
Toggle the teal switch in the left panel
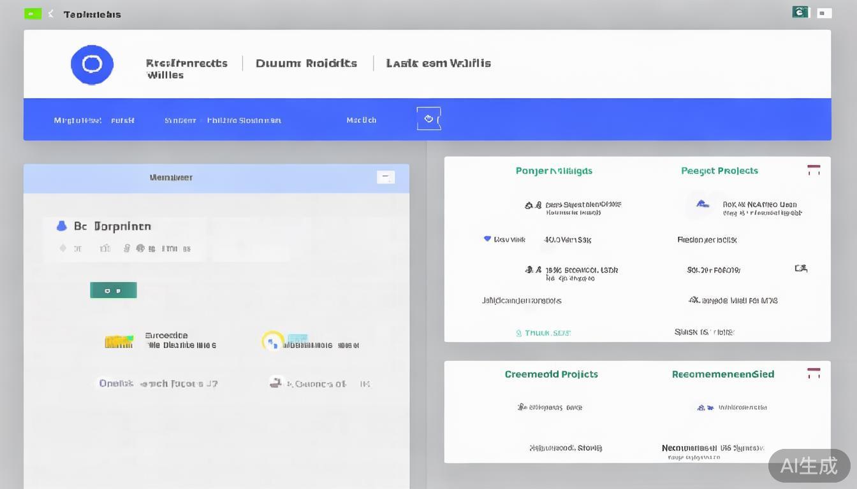(x=114, y=290)
